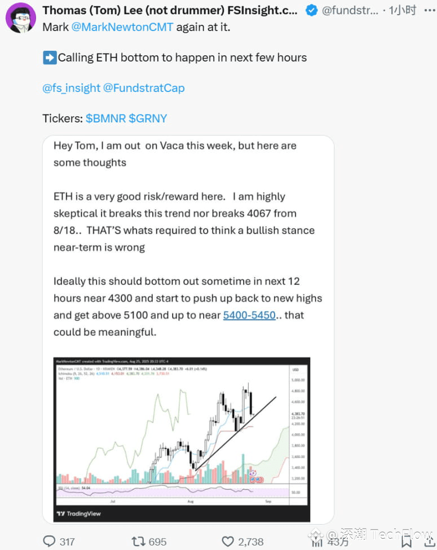
Task: Click the @fundstr... username handle
Action: [350, 11]
